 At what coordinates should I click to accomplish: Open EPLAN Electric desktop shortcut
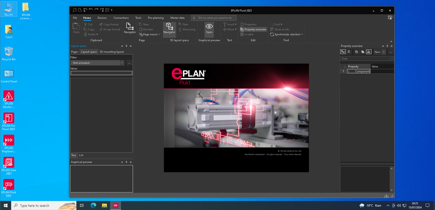coord(9,99)
